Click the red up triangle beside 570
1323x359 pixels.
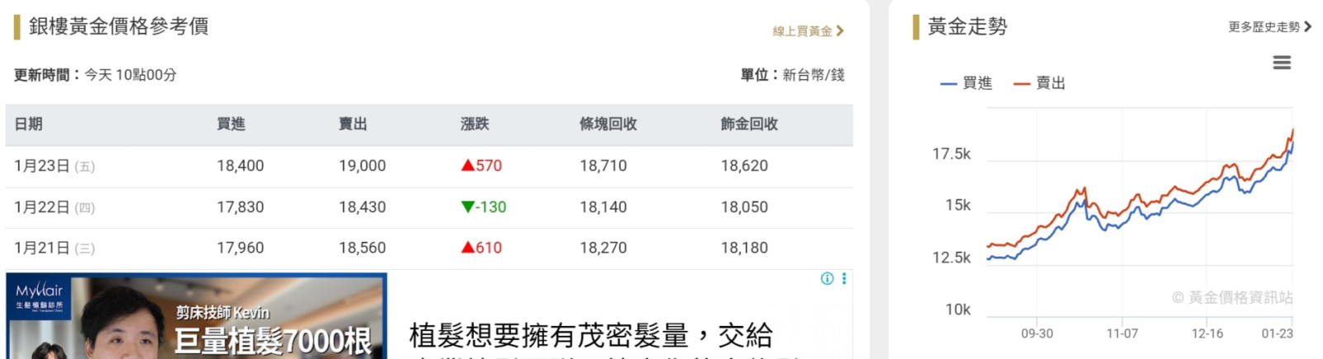point(468,165)
